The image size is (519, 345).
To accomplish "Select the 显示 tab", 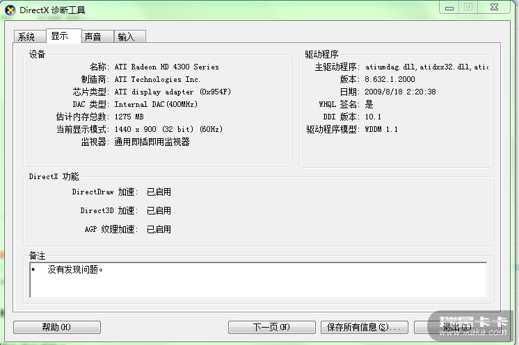I will pyautogui.click(x=64, y=35).
